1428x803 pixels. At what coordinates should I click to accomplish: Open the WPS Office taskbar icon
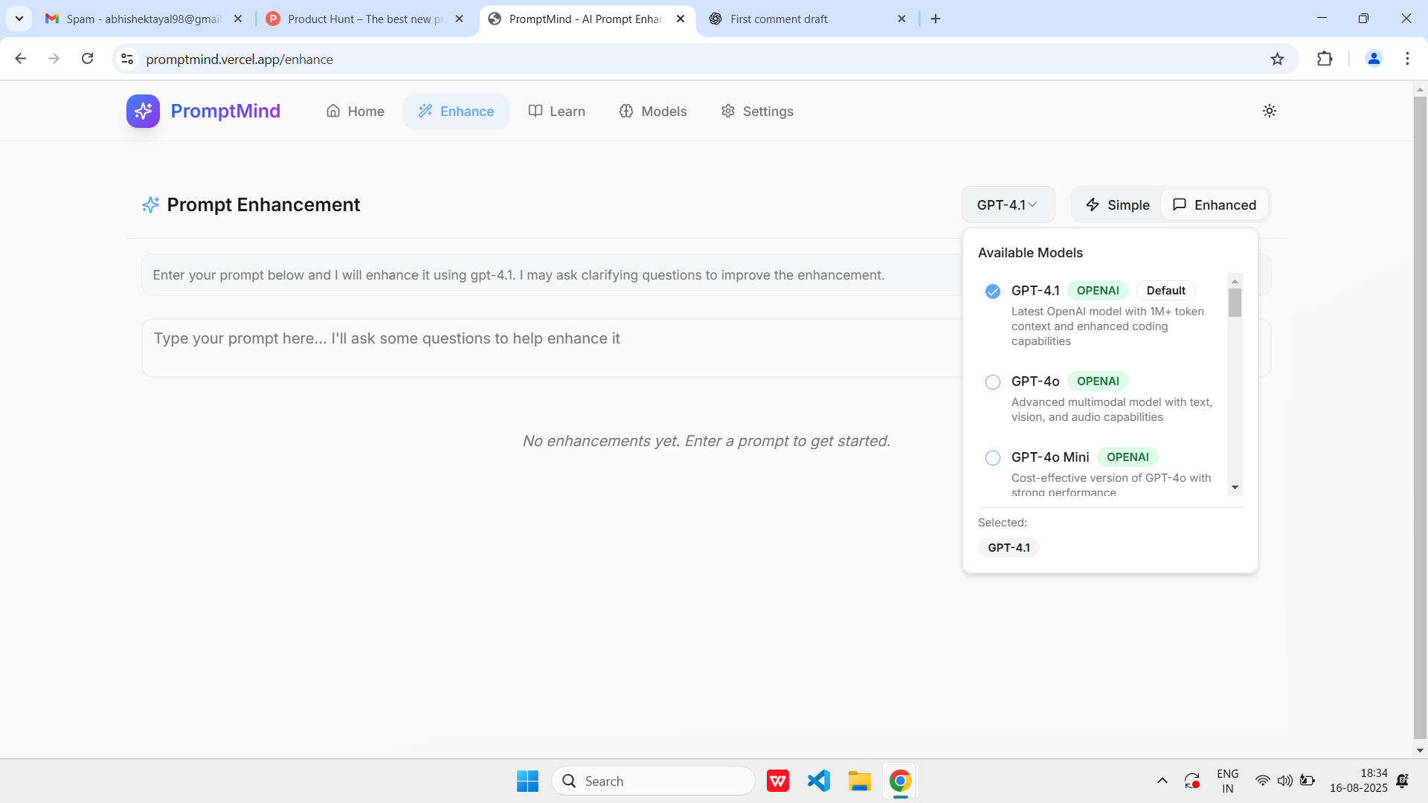click(778, 781)
